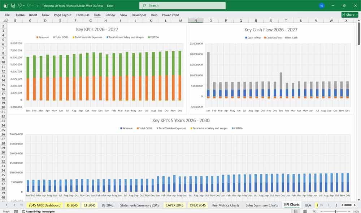Open the Power Pivot tab

coord(170,15)
